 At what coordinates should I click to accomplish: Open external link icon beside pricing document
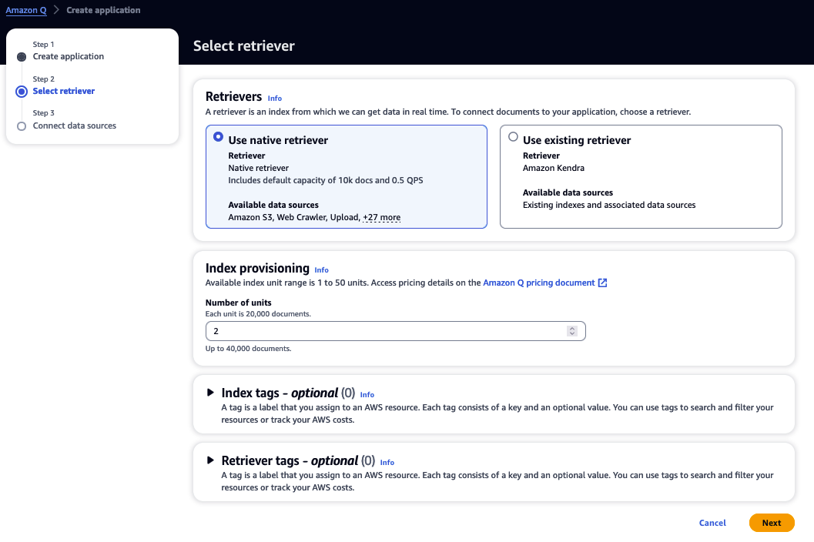(603, 283)
